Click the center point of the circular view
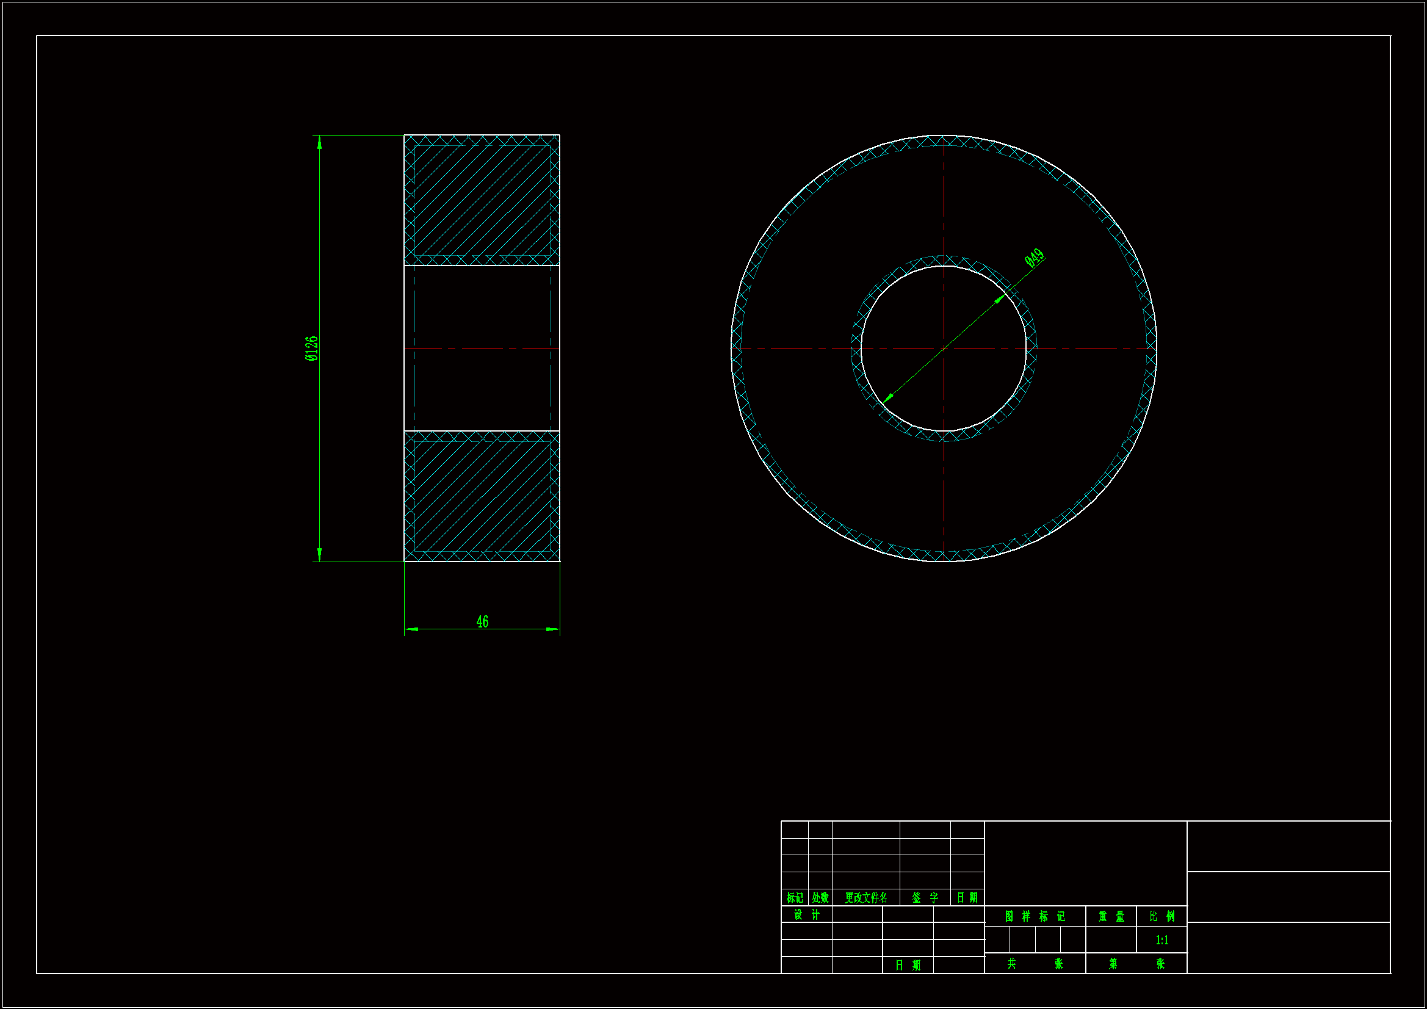The width and height of the screenshot is (1427, 1009). coord(944,349)
